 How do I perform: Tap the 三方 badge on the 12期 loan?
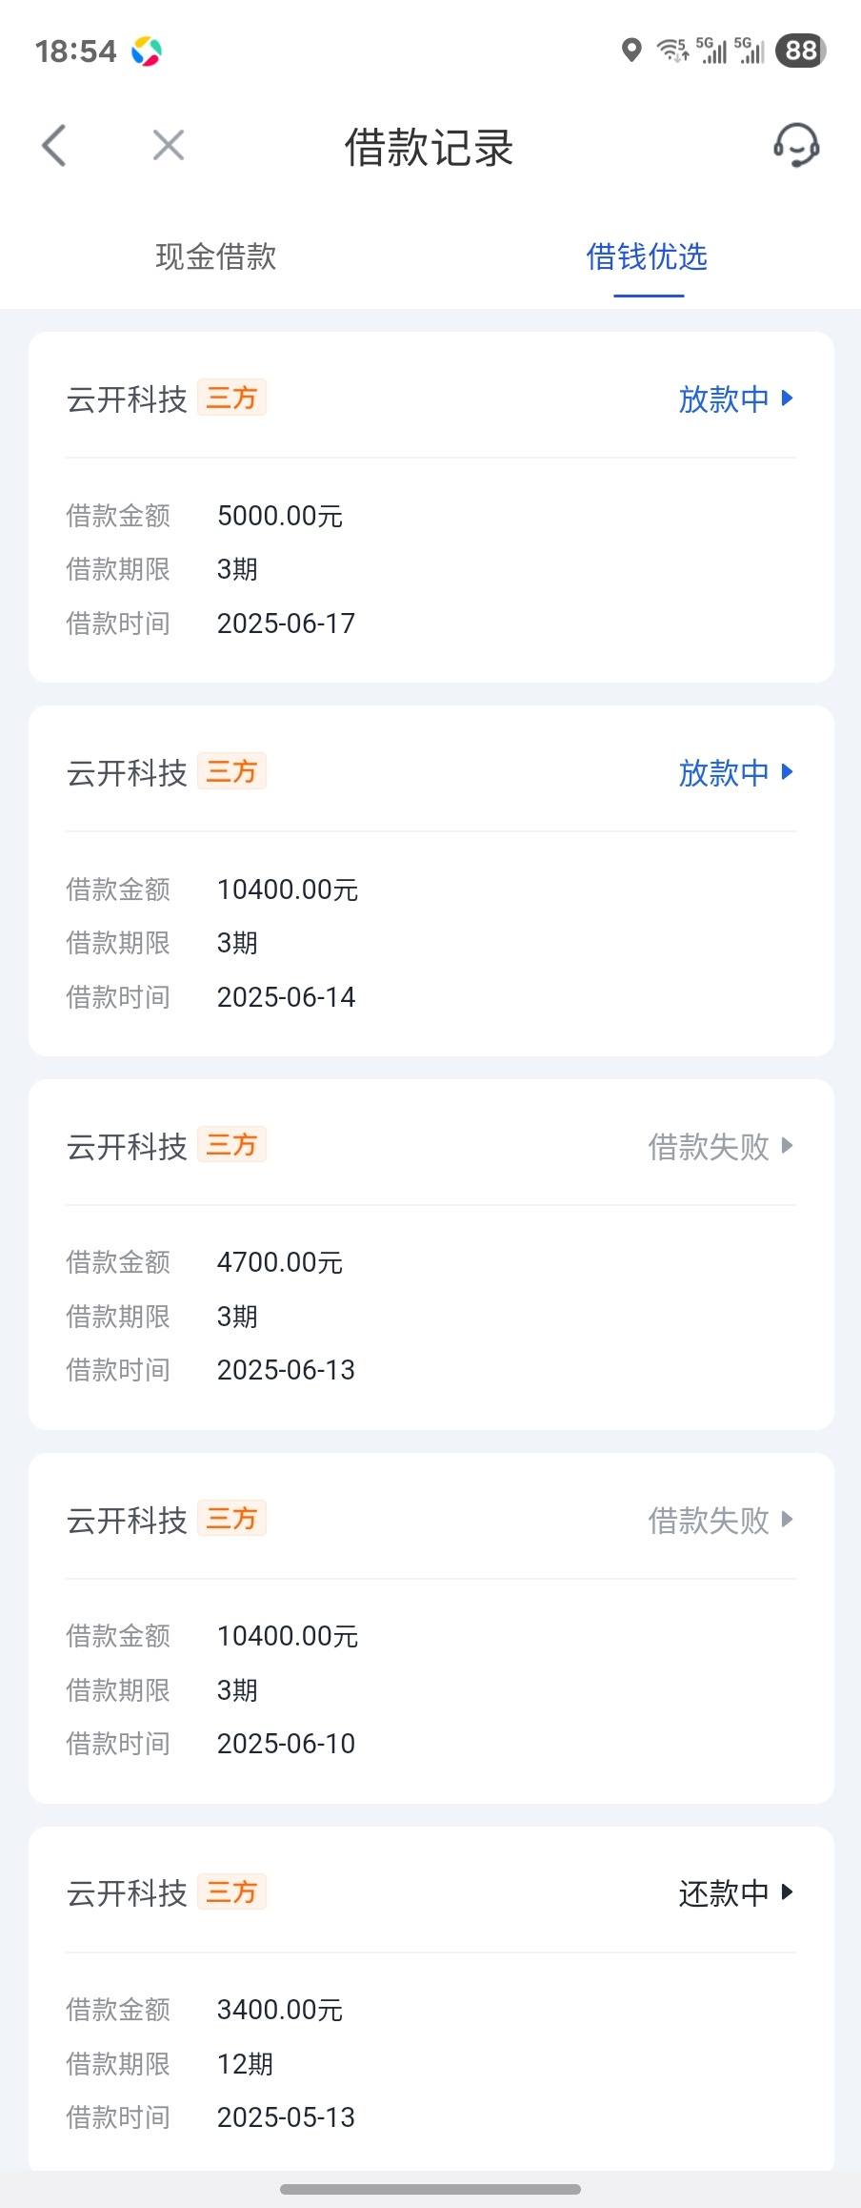pos(231,1892)
